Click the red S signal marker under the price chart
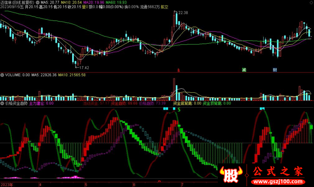The image size is (314, 187). (x=179, y=70)
